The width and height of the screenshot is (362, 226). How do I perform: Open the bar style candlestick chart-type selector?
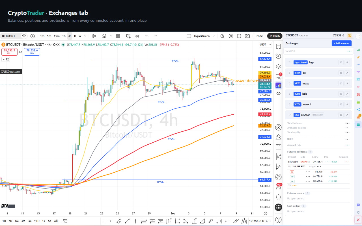click(x=94, y=36)
